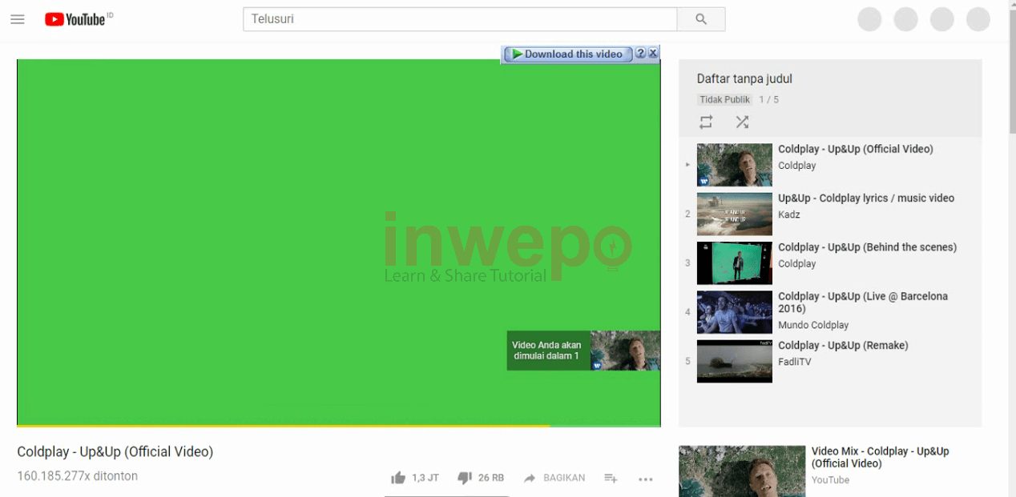Click the BAGIKAN share button
1016x497 pixels.
pyautogui.click(x=554, y=478)
